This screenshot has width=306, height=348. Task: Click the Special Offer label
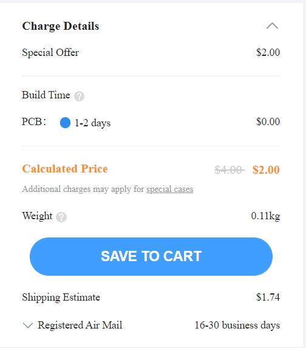(x=50, y=53)
